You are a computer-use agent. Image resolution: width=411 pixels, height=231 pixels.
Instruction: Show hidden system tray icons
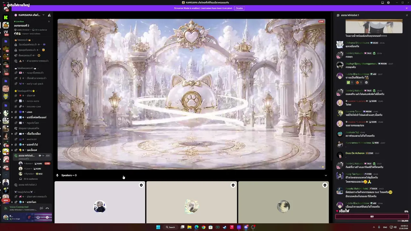tap(374, 227)
